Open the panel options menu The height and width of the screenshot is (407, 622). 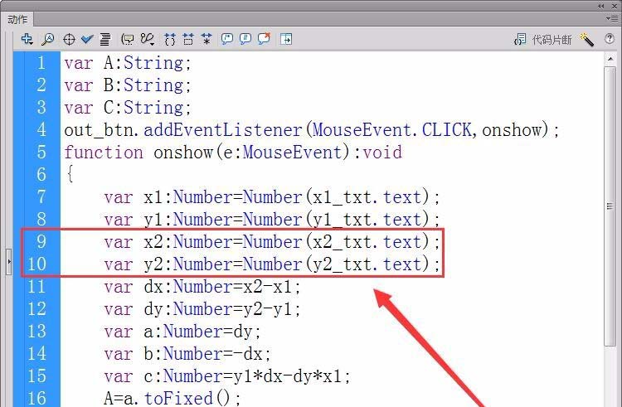point(613,18)
